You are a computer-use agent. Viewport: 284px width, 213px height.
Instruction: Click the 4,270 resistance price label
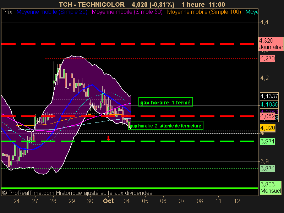click(x=267, y=59)
